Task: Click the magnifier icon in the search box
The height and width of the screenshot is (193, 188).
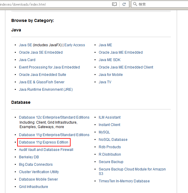Action: click(135, 4)
